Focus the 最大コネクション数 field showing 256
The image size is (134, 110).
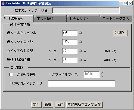70,33
